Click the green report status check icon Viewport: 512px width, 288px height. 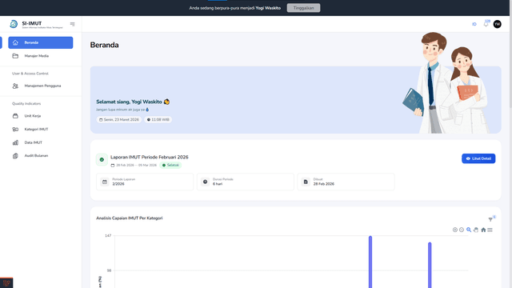click(102, 160)
